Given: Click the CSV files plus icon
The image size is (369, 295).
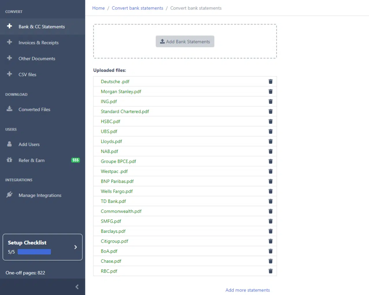Looking at the screenshot, I should pyautogui.click(x=10, y=74).
